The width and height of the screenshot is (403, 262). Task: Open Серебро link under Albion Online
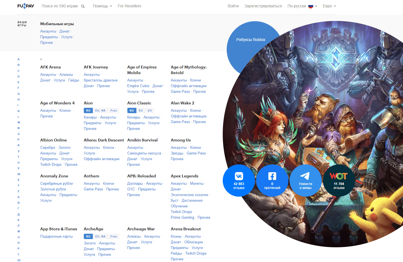[48, 148]
